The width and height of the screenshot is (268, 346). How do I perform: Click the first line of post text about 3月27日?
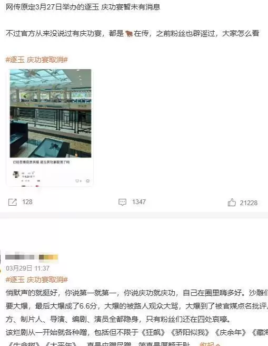point(83,7)
